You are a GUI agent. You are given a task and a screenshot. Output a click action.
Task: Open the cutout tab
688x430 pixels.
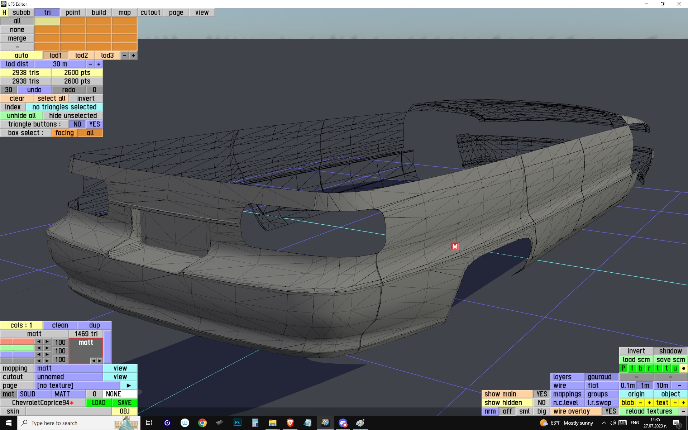tap(150, 13)
